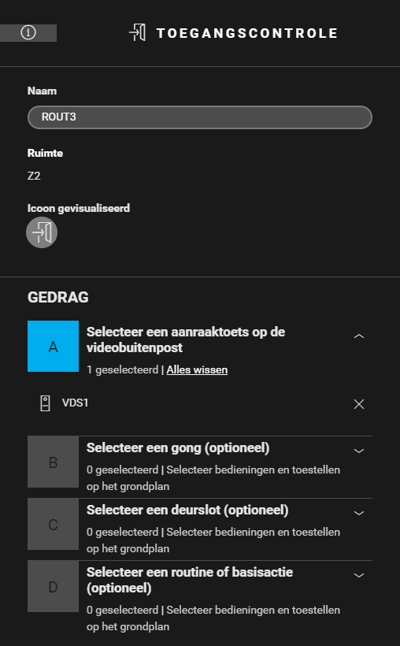Open the Selecteer een deurslot (optioneel) heading
The height and width of the screenshot is (646, 400).
[x=187, y=510]
